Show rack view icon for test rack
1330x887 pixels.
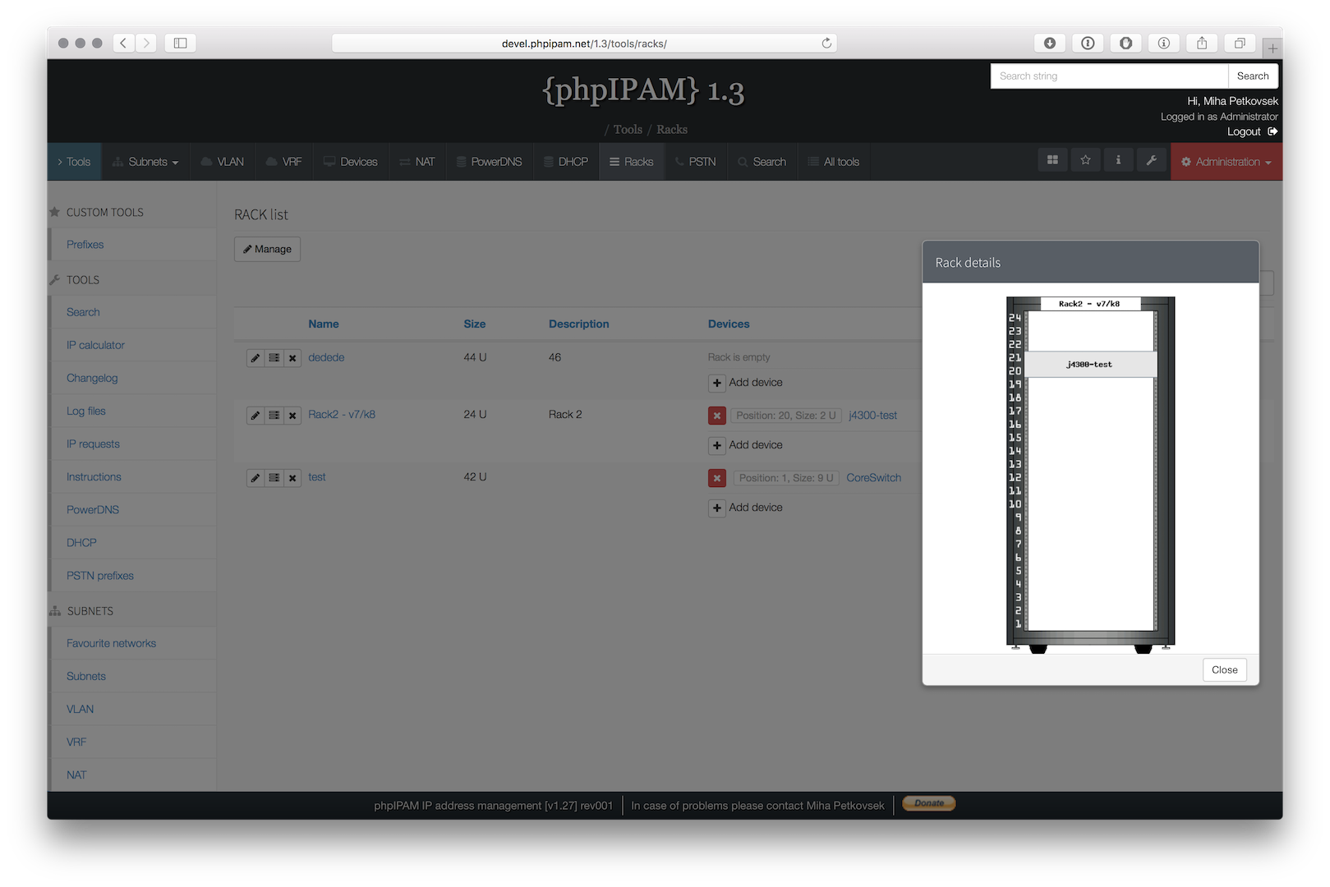point(274,478)
